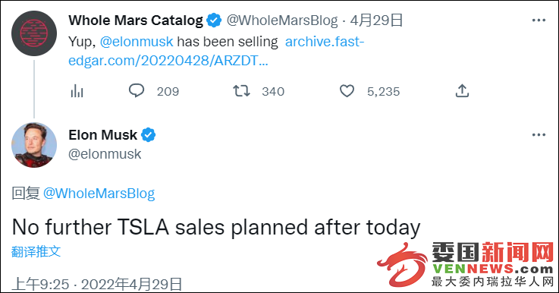Click Elon Musk's verified checkmark badge
559x293 pixels.
(149, 135)
